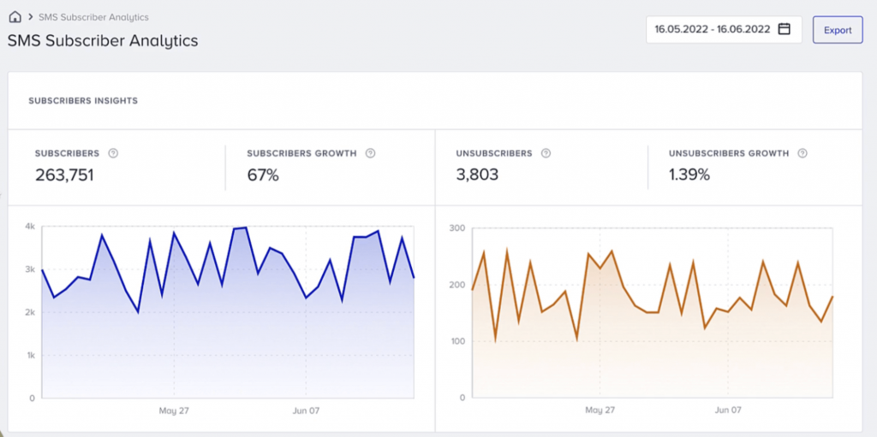Click the SMS Subscriber Analytics page title
877x437 pixels.
coord(103,40)
